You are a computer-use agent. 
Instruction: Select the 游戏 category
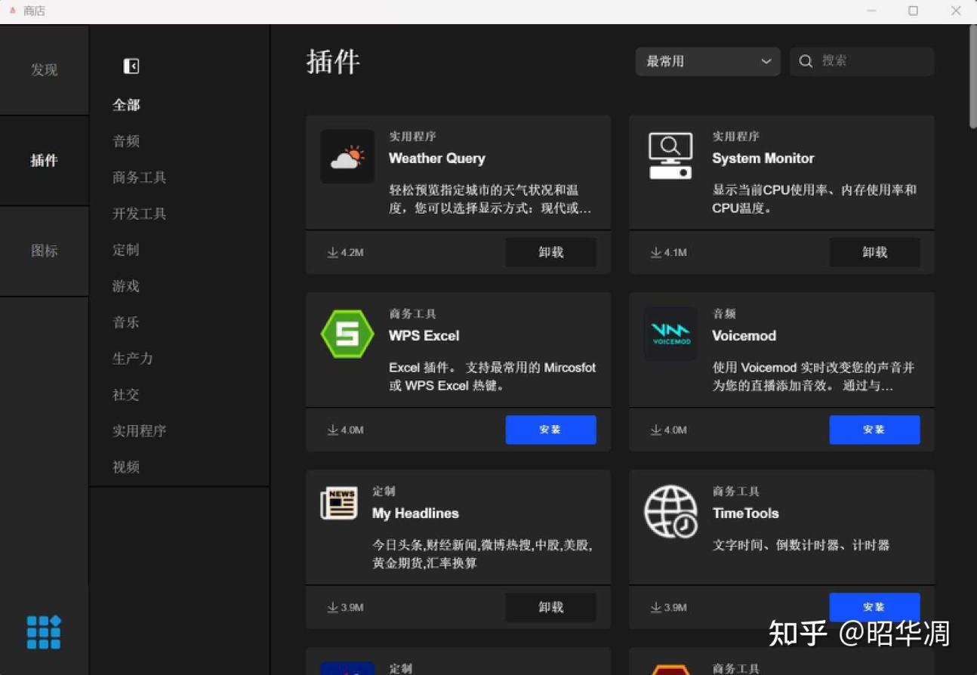point(126,286)
